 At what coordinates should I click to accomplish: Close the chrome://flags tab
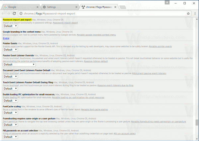(x=115, y=7)
